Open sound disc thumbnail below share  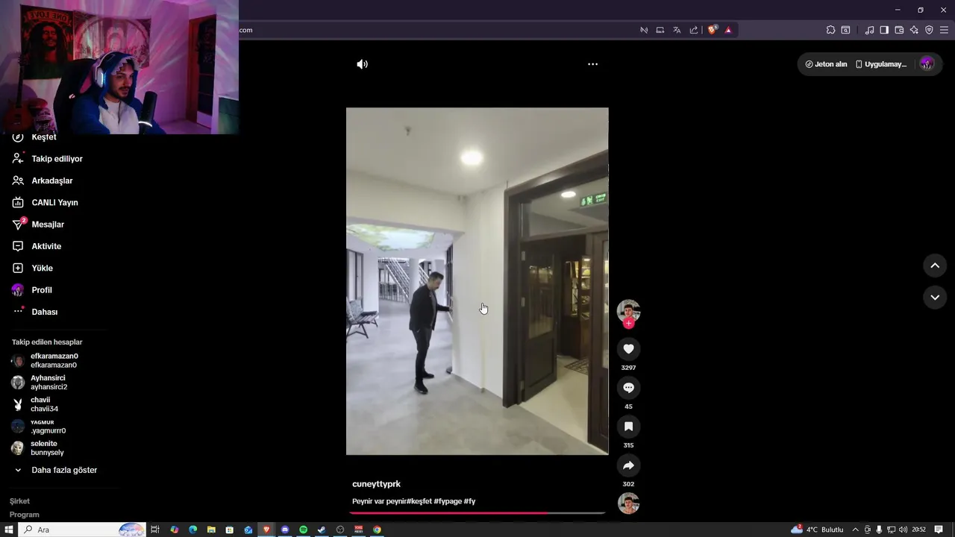pos(628,503)
